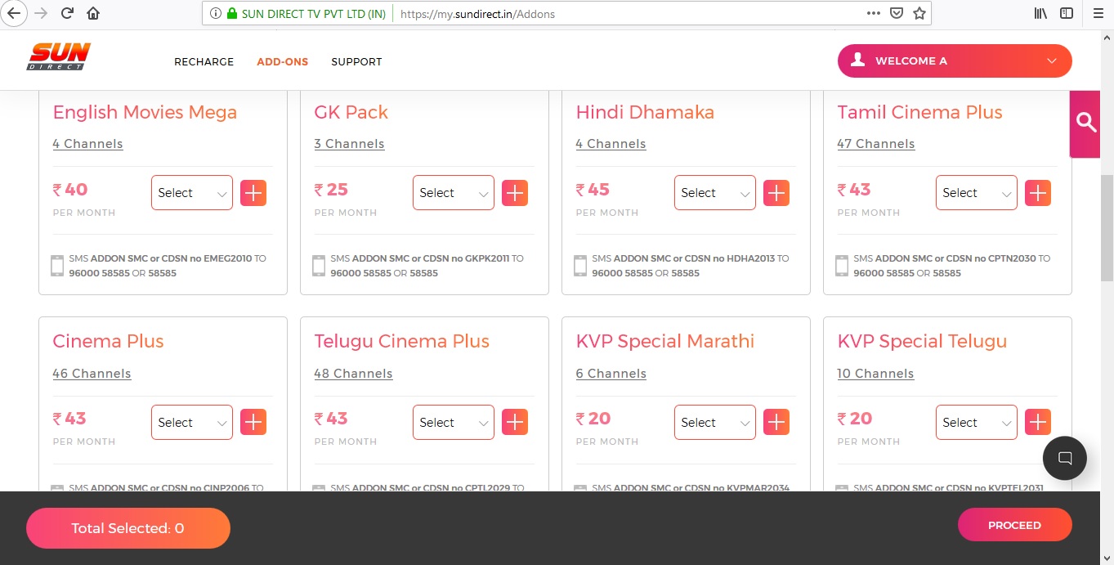This screenshot has width=1114, height=565.
Task: Click the ₹ 45 price text
Action: pos(593,190)
